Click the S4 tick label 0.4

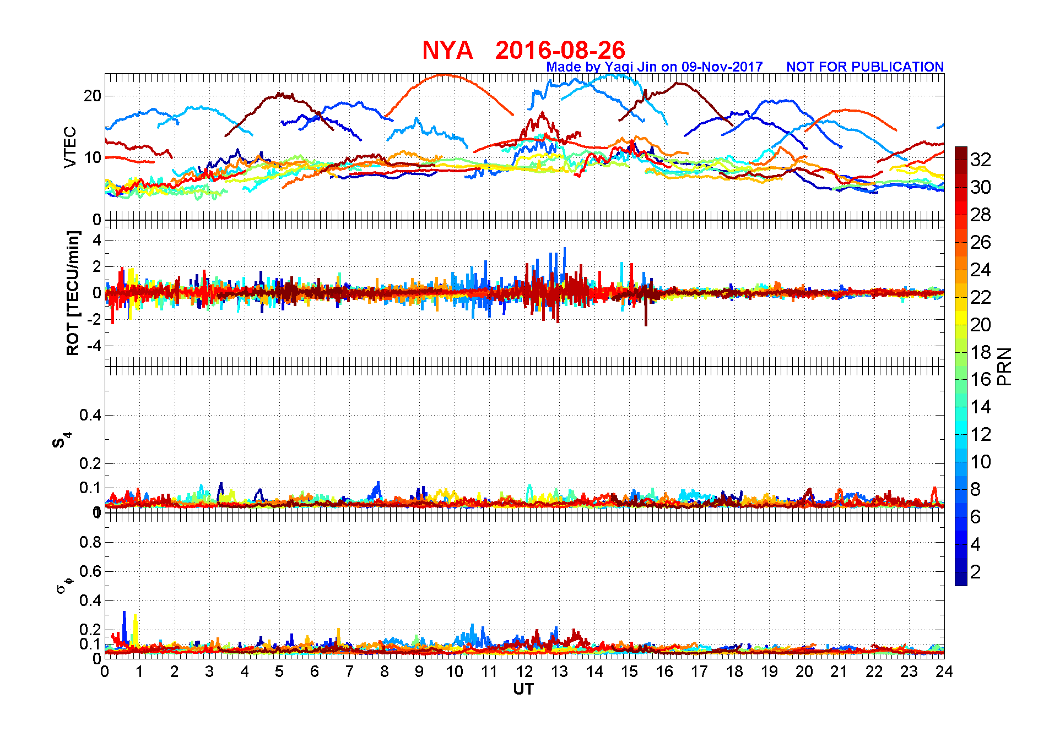90,415
